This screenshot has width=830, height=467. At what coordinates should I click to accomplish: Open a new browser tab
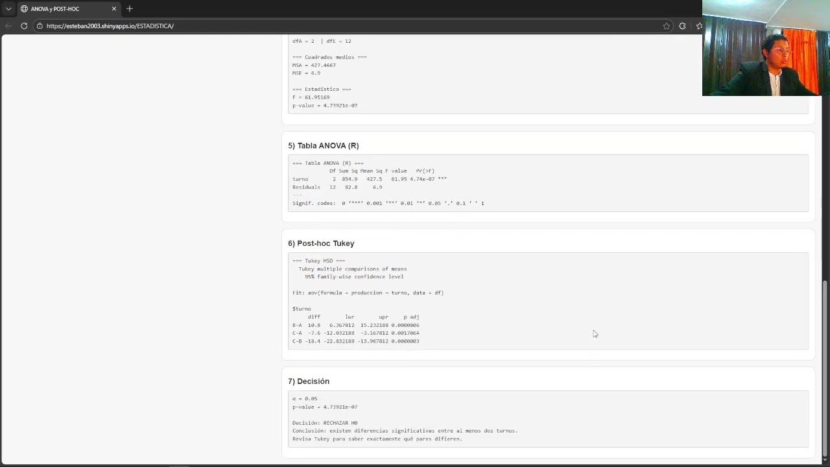130,8
